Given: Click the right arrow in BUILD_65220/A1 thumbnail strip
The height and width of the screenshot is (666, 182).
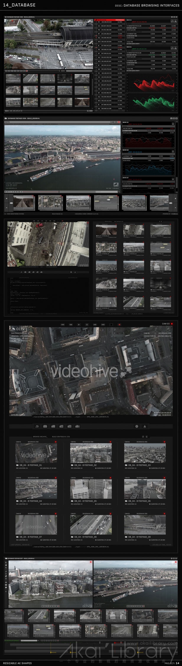Looking at the screenshot, I should pos(171,203).
